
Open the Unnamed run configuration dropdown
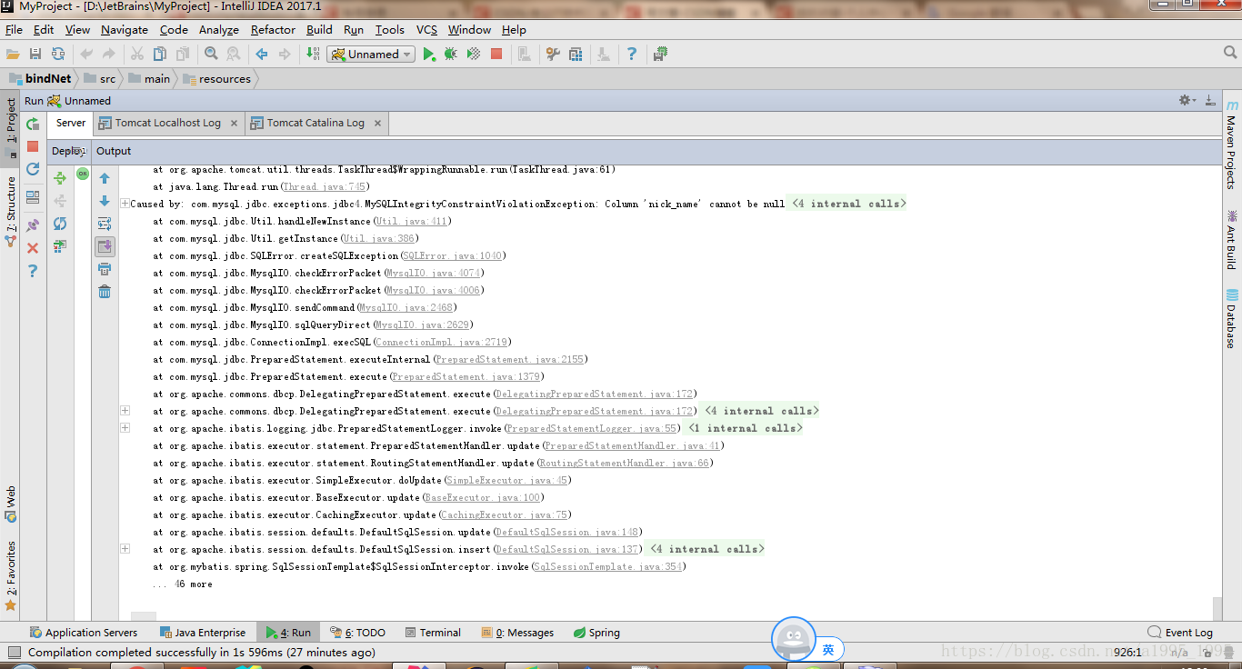tap(371, 55)
